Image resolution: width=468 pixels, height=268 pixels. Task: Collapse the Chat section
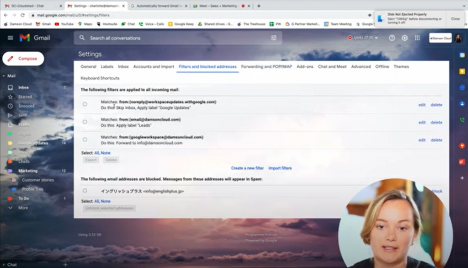tap(4, 265)
